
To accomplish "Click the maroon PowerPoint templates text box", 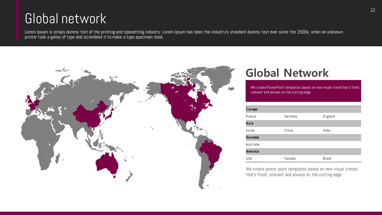I will 303,91.
